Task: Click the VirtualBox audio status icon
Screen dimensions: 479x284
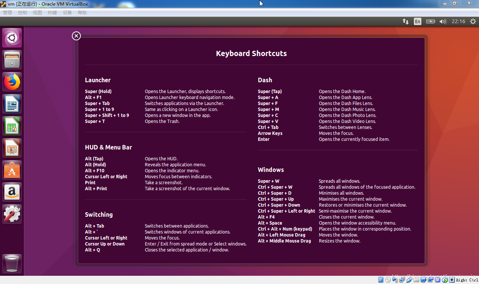Action: coord(395,280)
